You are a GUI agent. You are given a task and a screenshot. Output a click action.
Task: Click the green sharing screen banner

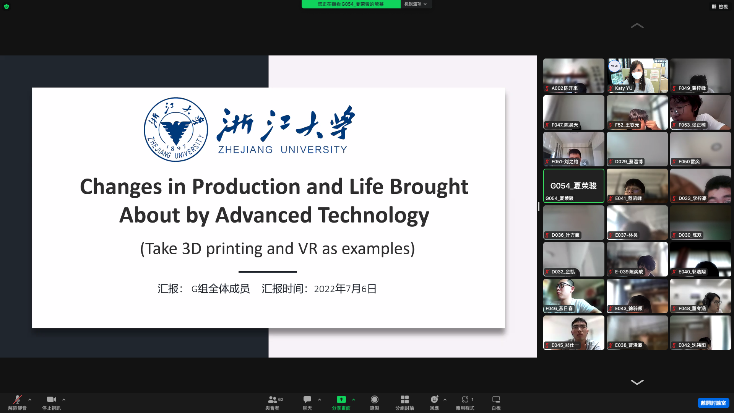click(351, 4)
